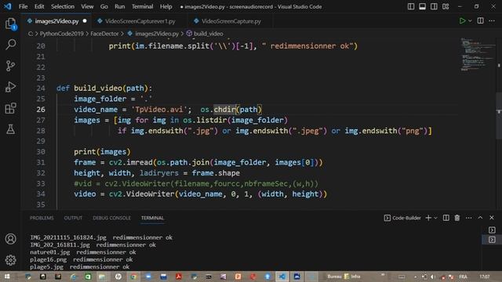
Task: Open the Search view in the activity bar
Action: tap(10, 45)
